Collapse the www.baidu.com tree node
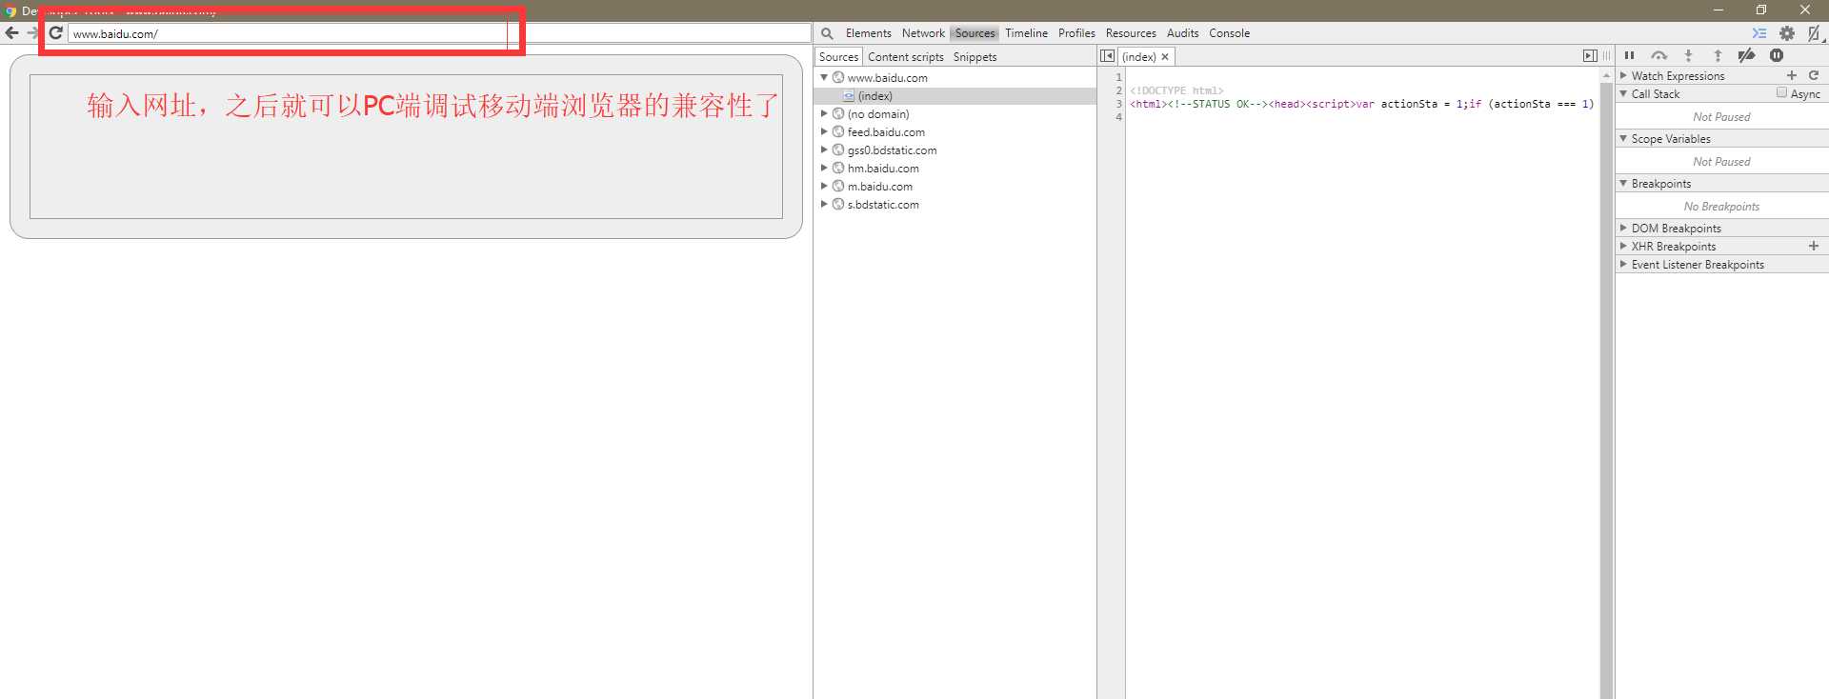Image resolution: width=1829 pixels, height=699 pixels. click(824, 77)
